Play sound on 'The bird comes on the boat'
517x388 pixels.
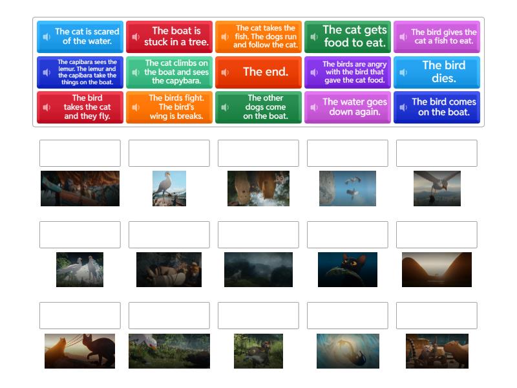click(x=403, y=107)
